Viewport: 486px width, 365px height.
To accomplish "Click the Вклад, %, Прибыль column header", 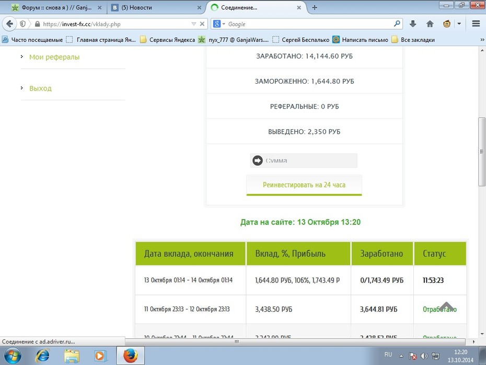I will [x=298, y=254].
